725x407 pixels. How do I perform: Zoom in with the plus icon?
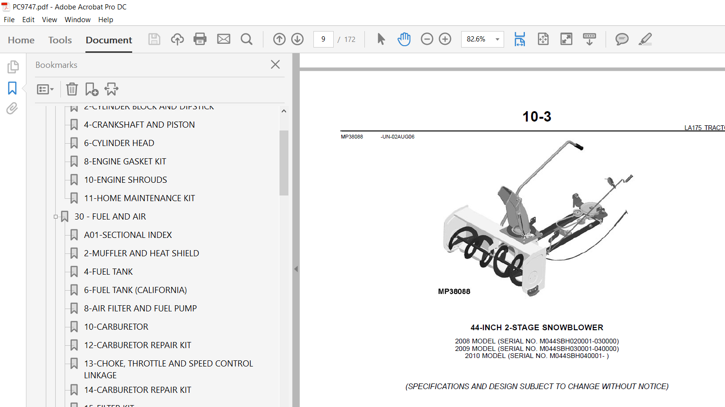(445, 39)
